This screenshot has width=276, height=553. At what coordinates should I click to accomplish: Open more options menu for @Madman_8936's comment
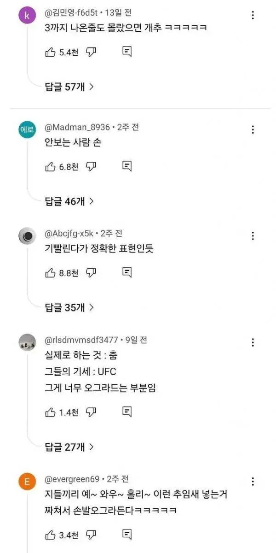[x=253, y=129]
